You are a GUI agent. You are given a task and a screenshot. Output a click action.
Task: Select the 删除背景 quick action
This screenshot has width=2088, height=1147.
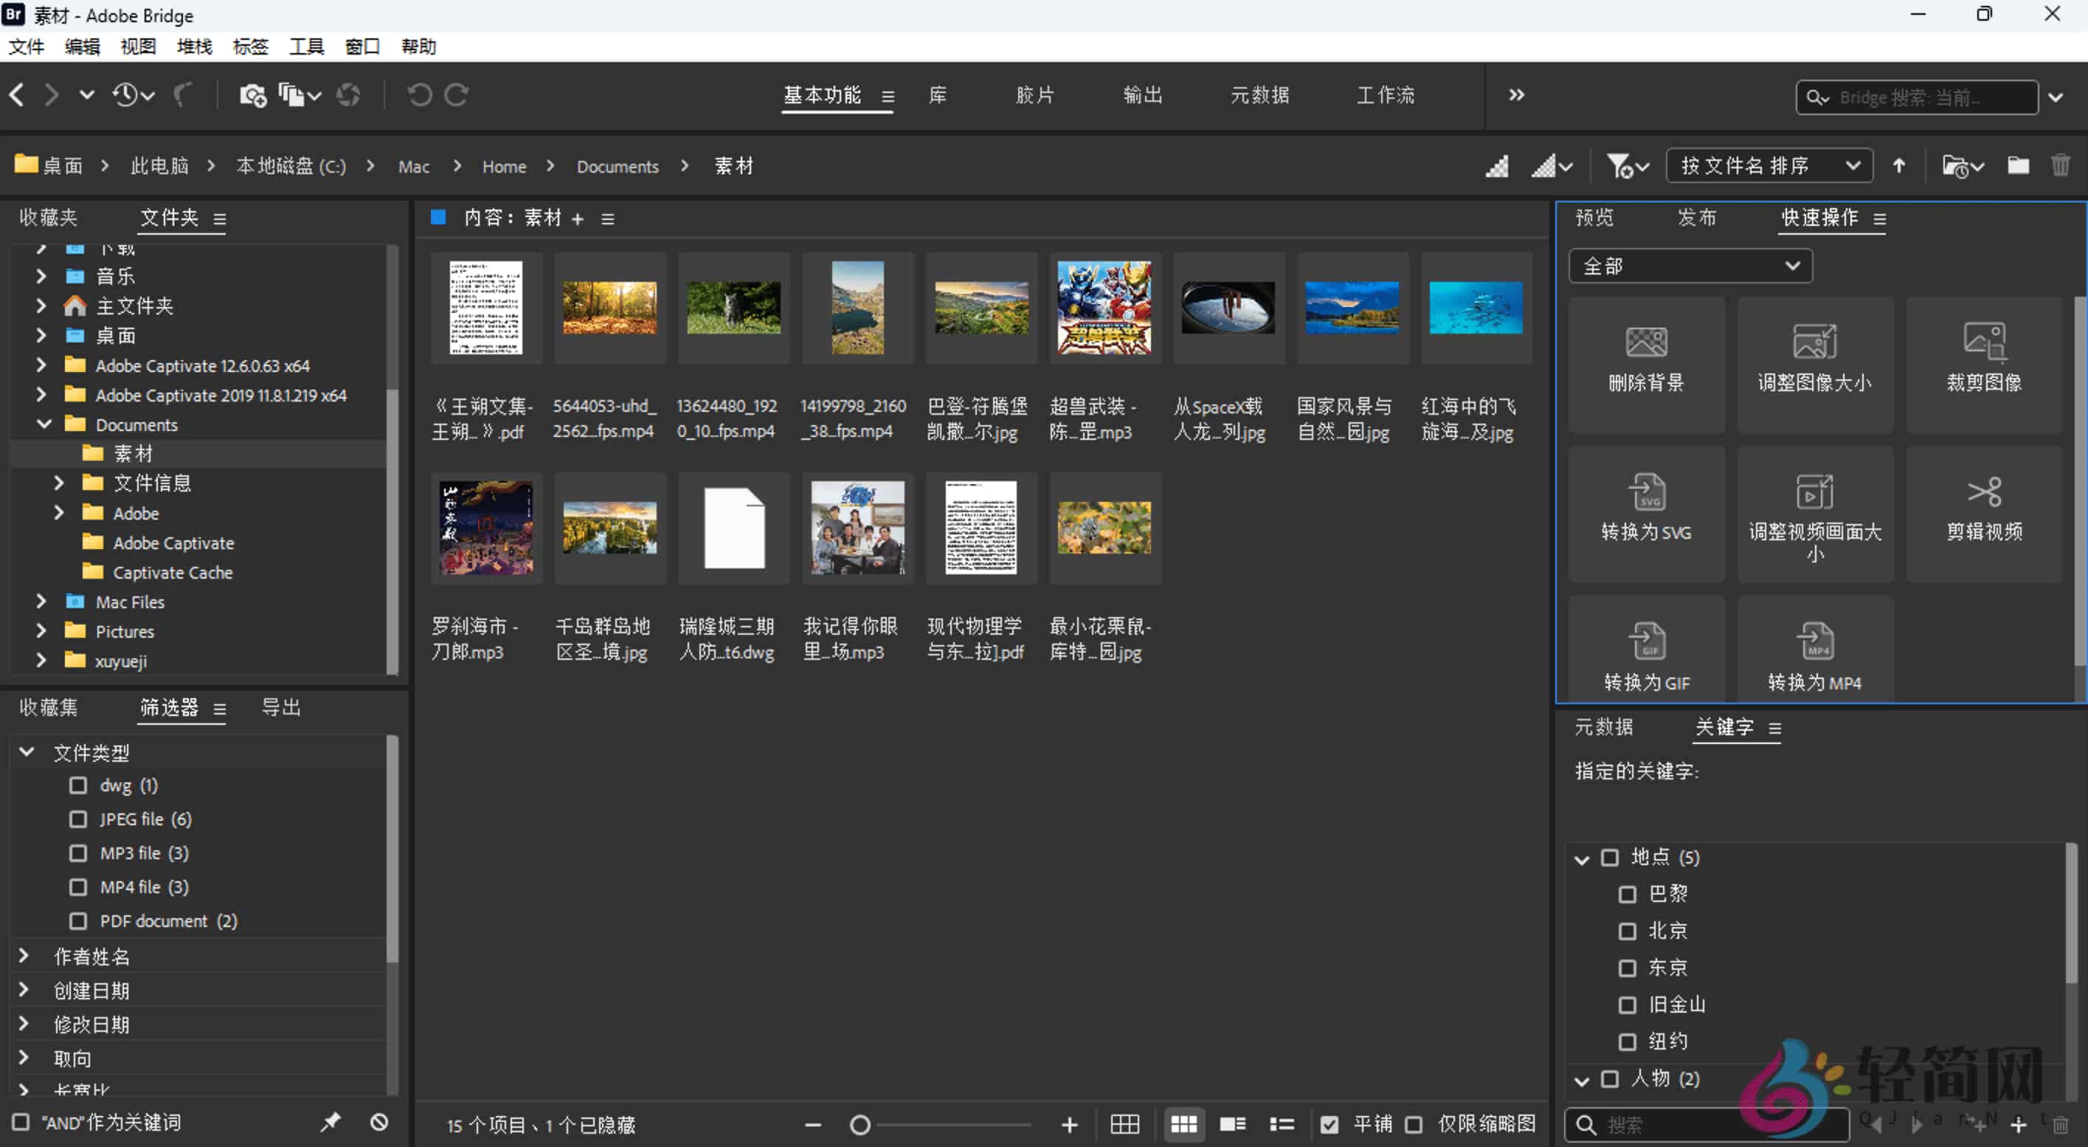pyautogui.click(x=1645, y=362)
